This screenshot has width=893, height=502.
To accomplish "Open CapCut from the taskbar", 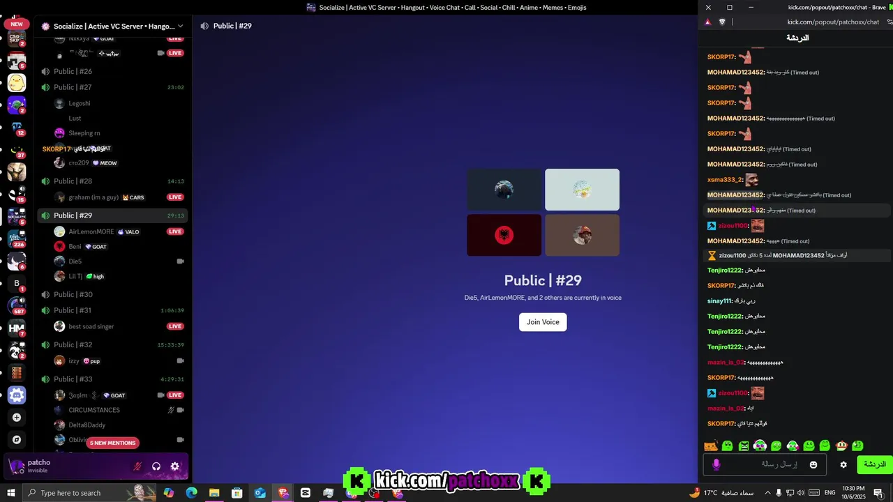I will coord(306,493).
